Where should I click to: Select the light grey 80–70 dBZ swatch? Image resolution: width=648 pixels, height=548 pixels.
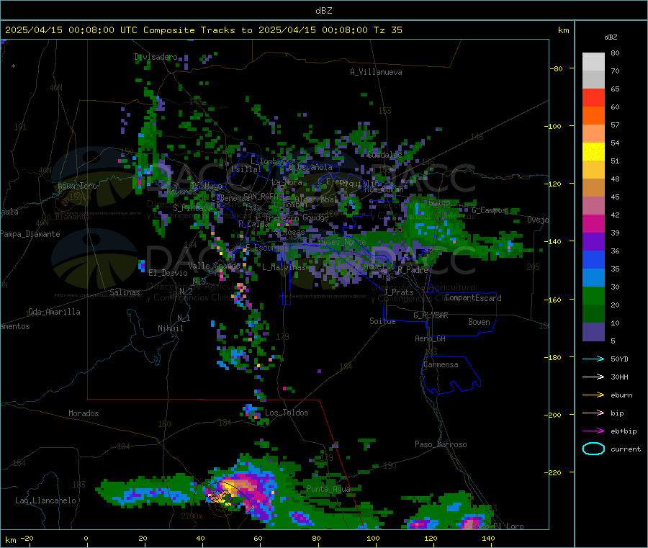coord(593,62)
